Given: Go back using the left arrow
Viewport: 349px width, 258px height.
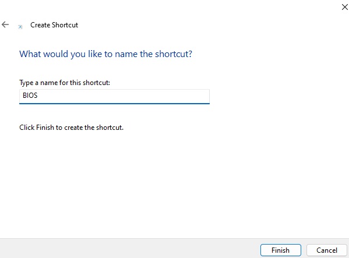Looking at the screenshot, I should [5, 24].
